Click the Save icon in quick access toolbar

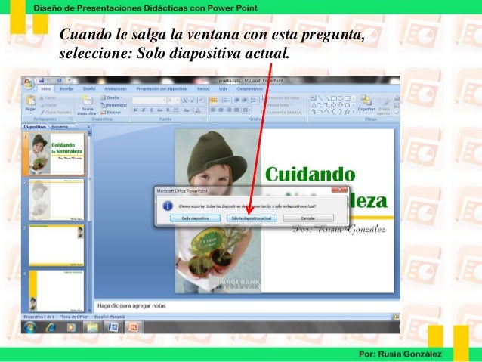pyautogui.click(x=41, y=81)
